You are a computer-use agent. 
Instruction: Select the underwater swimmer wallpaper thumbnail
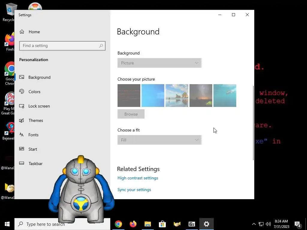[225, 96]
